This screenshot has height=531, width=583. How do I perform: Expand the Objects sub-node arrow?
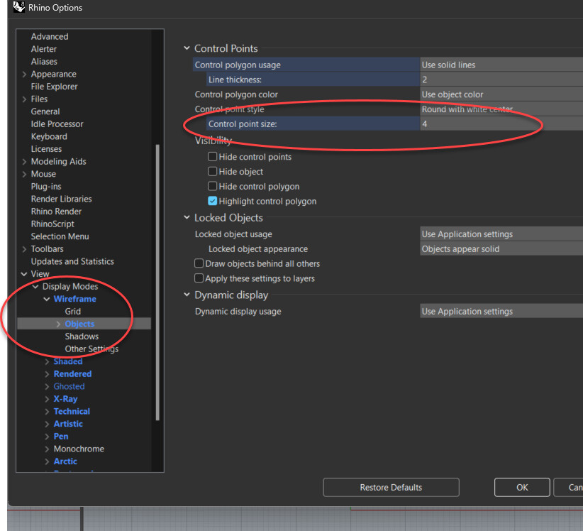point(58,324)
